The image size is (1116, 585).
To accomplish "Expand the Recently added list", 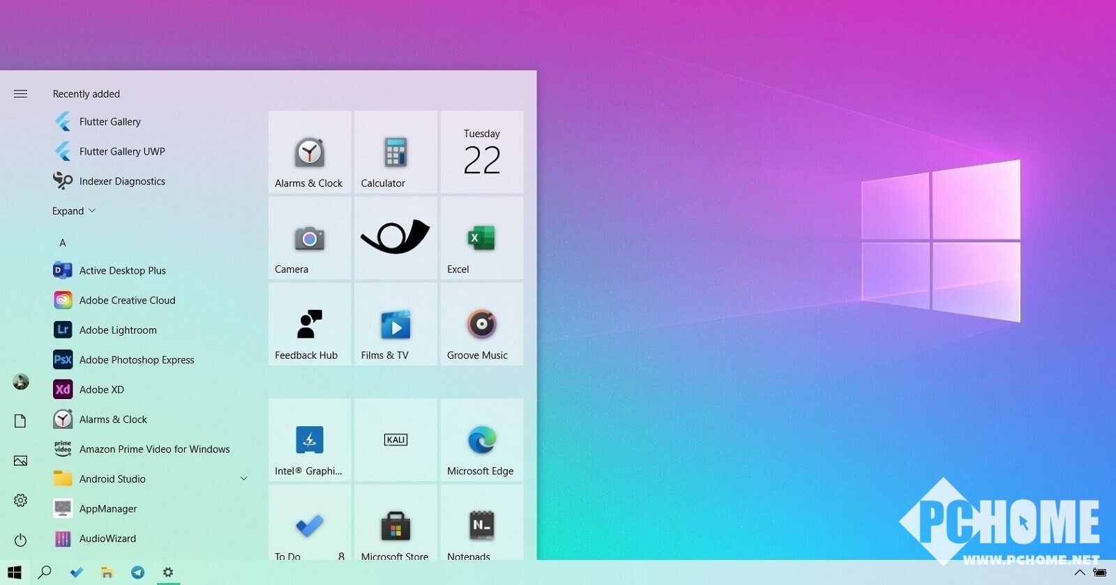I will [73, 211].
